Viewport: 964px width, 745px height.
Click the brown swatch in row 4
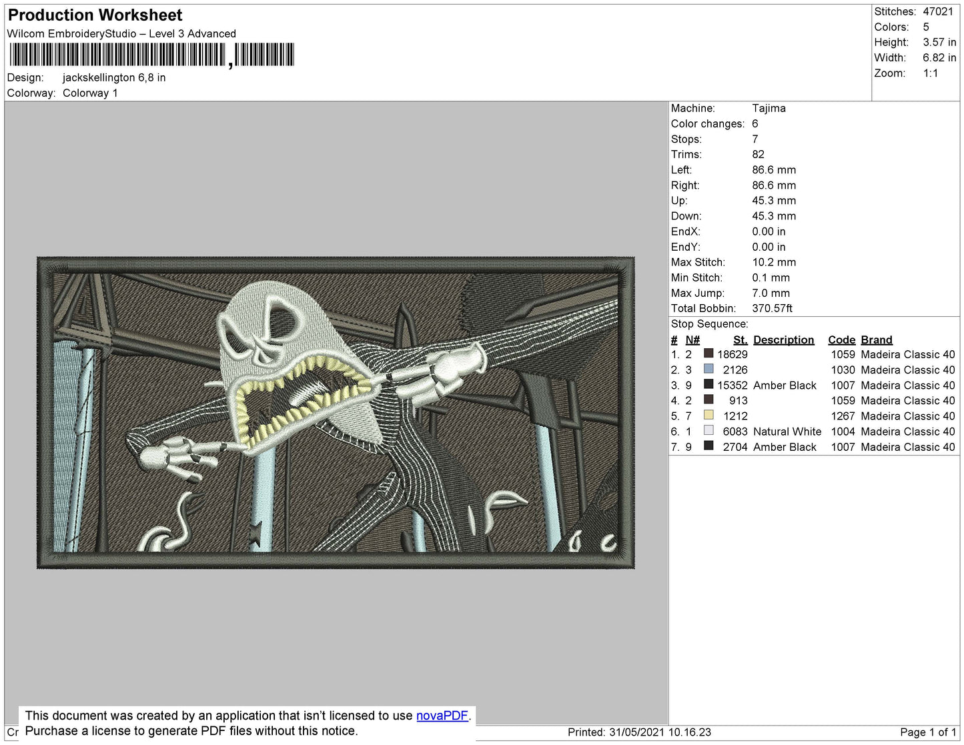[708, 400]
